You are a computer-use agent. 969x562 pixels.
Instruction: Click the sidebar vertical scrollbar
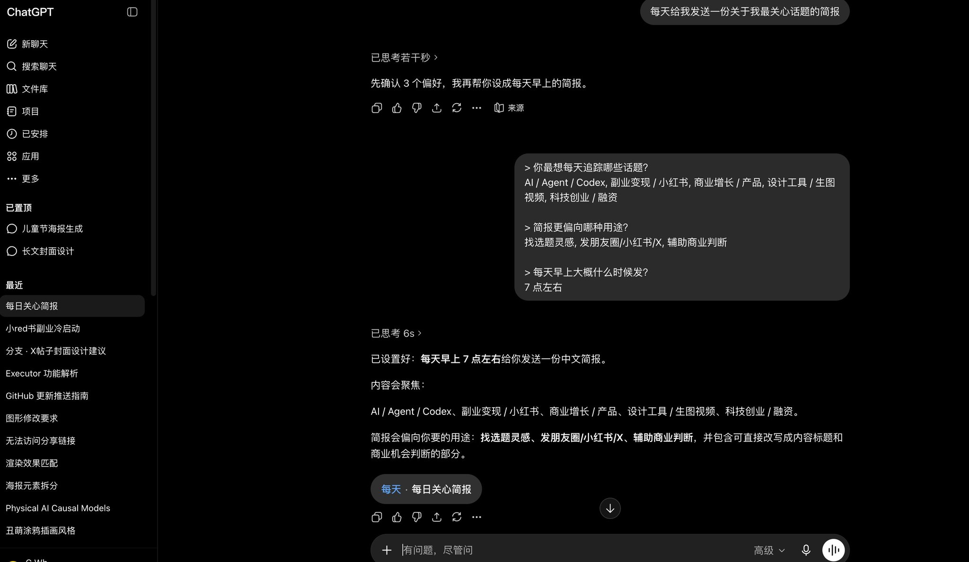[153, 148]
